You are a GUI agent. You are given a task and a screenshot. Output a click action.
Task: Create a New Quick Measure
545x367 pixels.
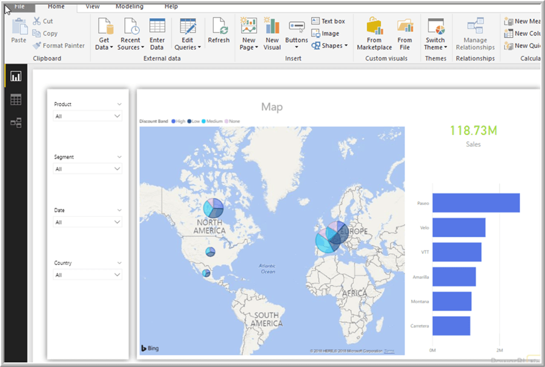pyautogui.click(x=522, y=45)
